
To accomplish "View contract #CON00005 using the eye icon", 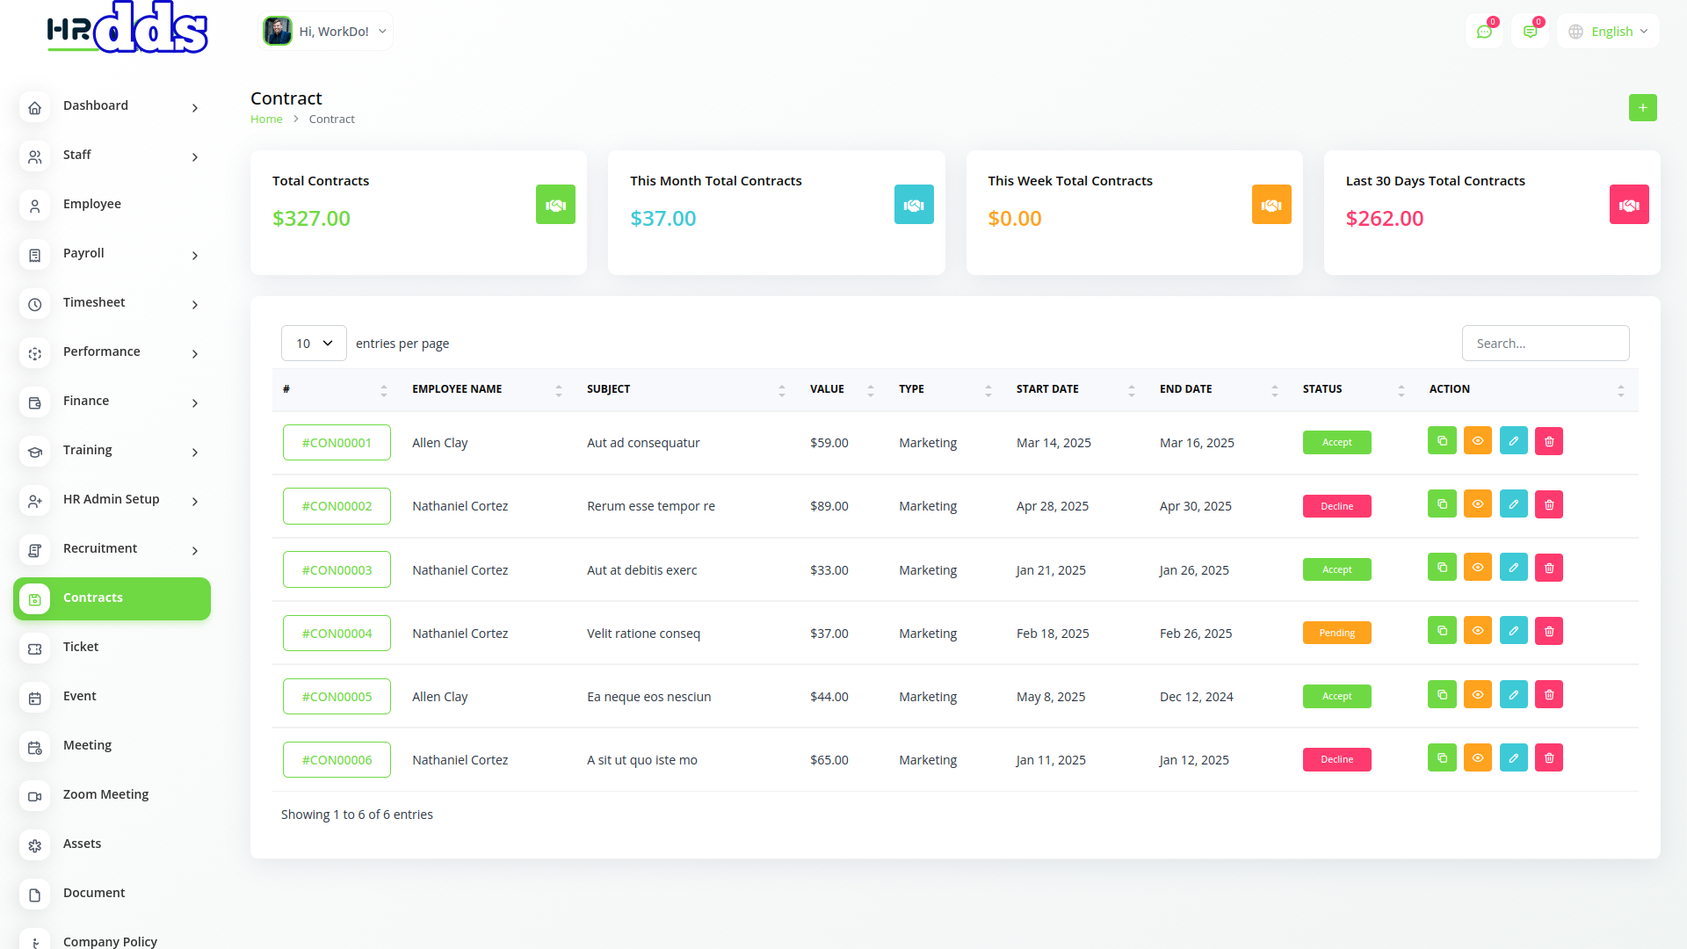I will tap(1478, 694).
